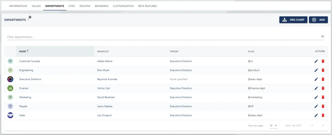Edit the Finance department
The image size is (332, 135).
coord(316,88)
